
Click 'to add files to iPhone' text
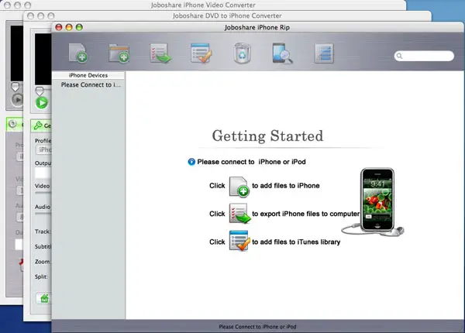tap(285, 186)
